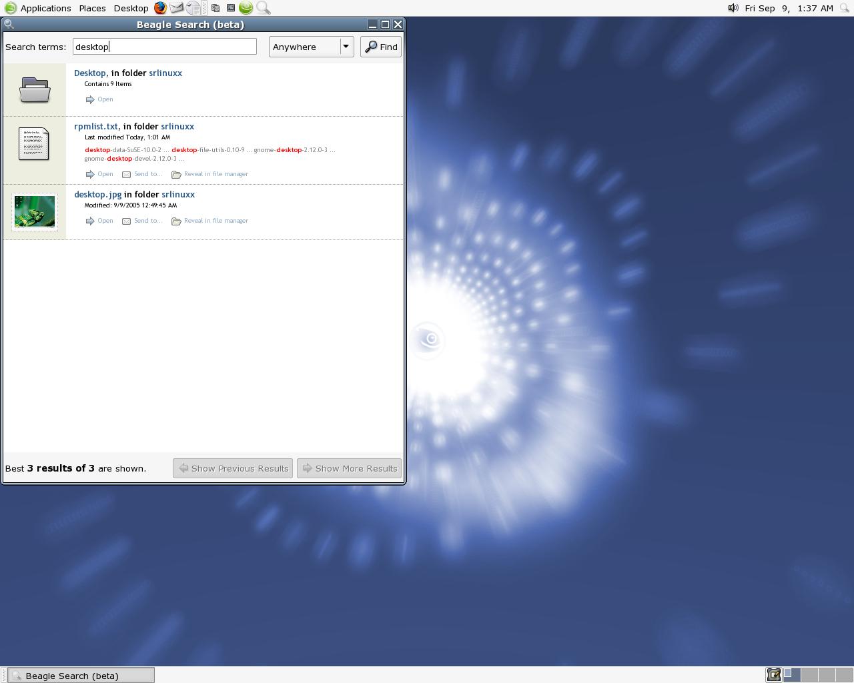Expand the Anywhere search scope dropdown
Viewport: 854px width, 683px height.
click(x=311, y=47)
